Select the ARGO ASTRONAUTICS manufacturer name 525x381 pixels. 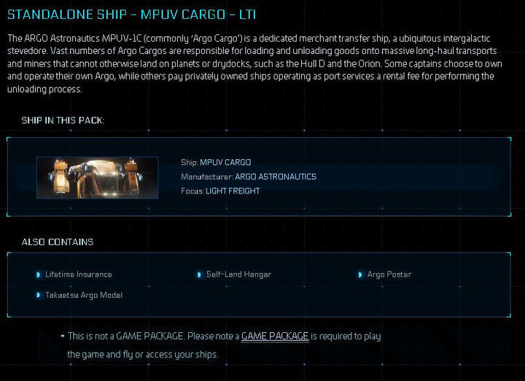click(276, 177)
